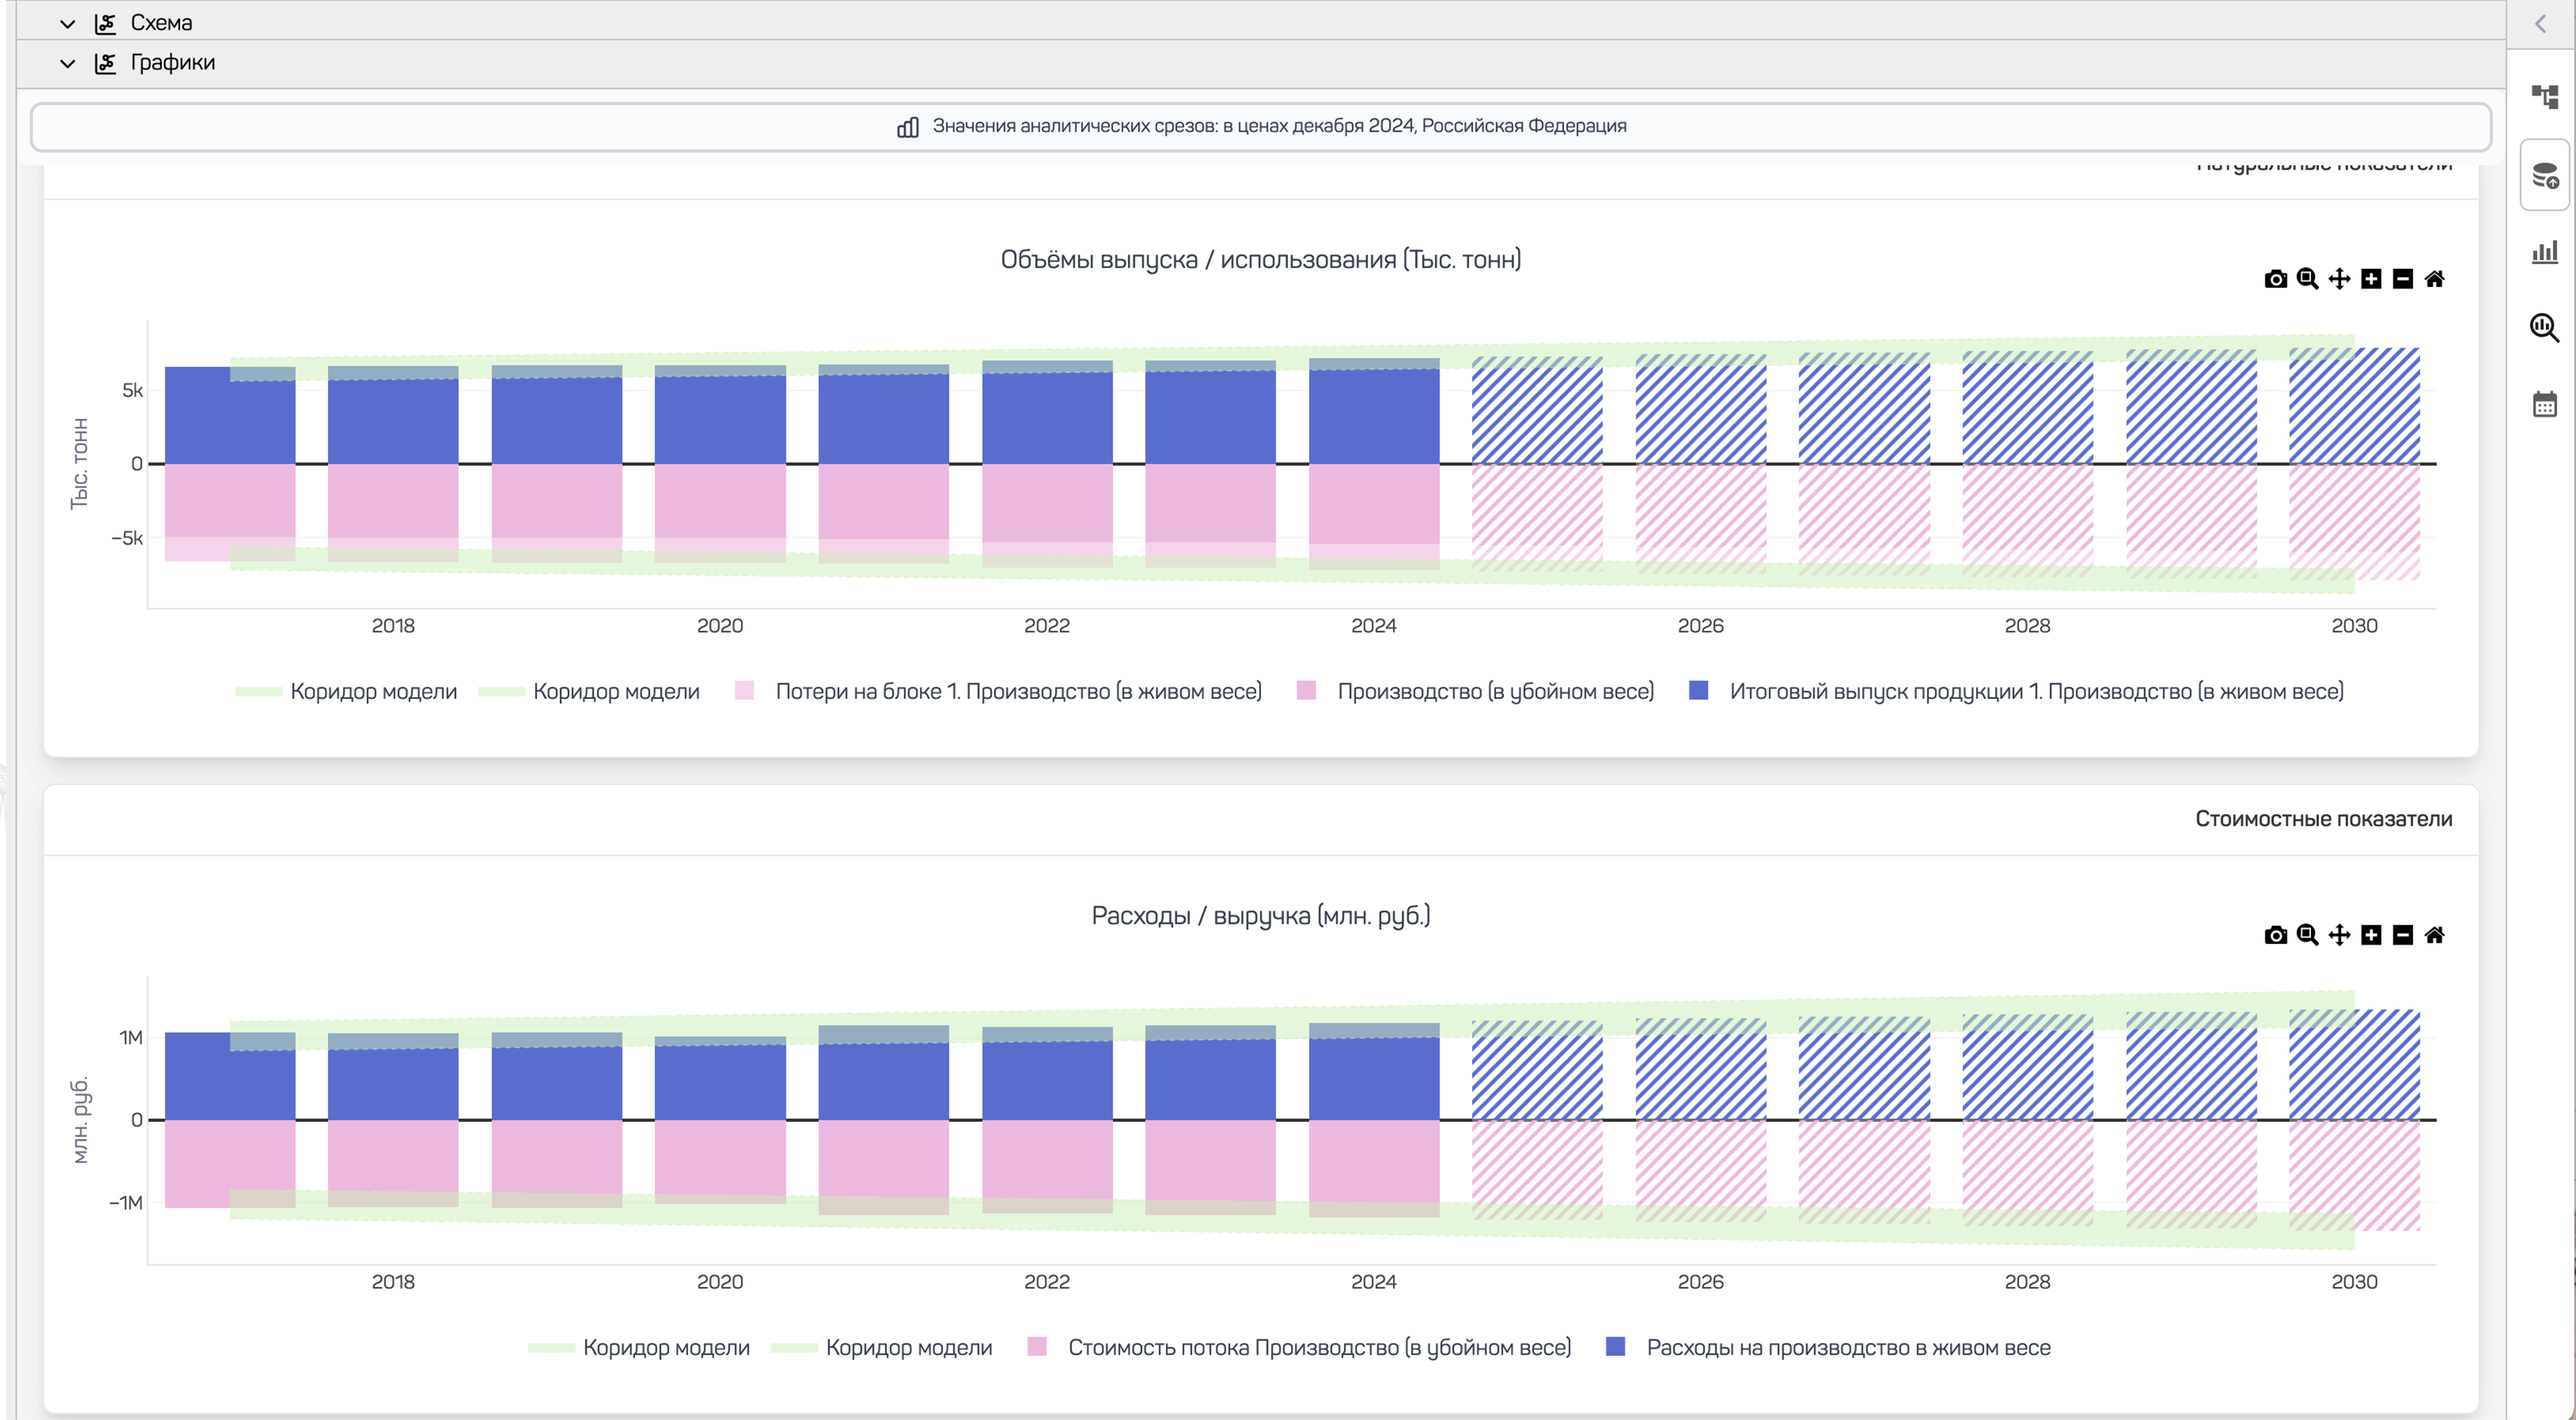Screen dimensions: 2576x1420
Task: Click the 2024 blue bar in top chart
Action: (1373, 415)
